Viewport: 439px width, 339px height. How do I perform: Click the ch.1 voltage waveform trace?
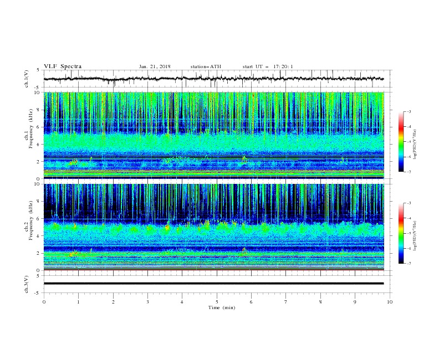[213, 79]
